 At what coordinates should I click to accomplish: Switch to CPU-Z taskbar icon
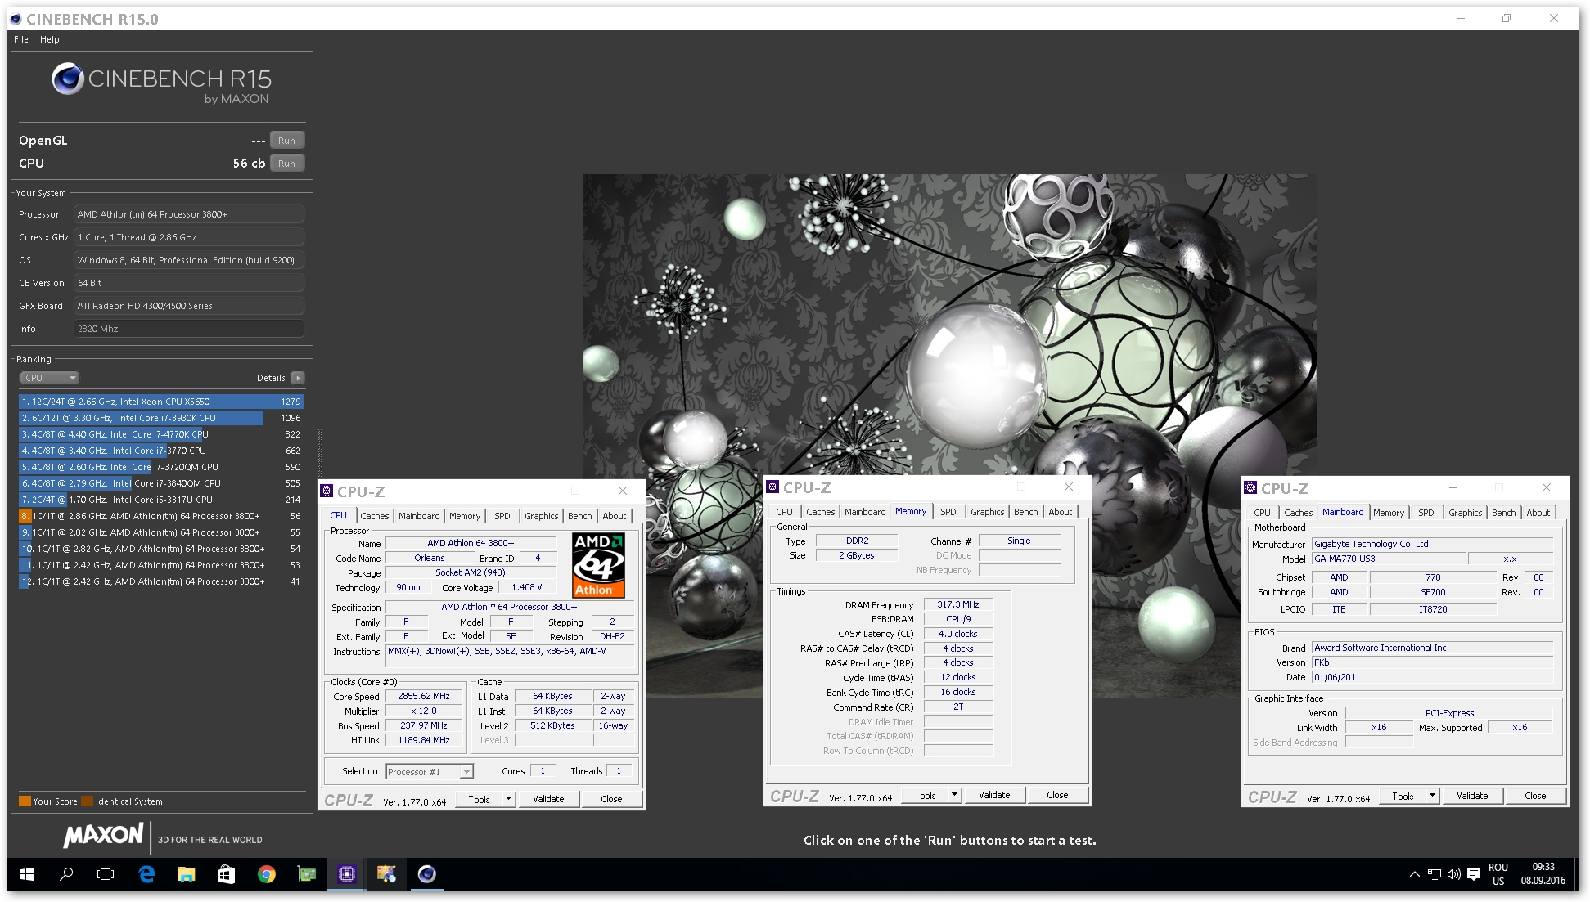pyautogui.click(x=346, y=874)
